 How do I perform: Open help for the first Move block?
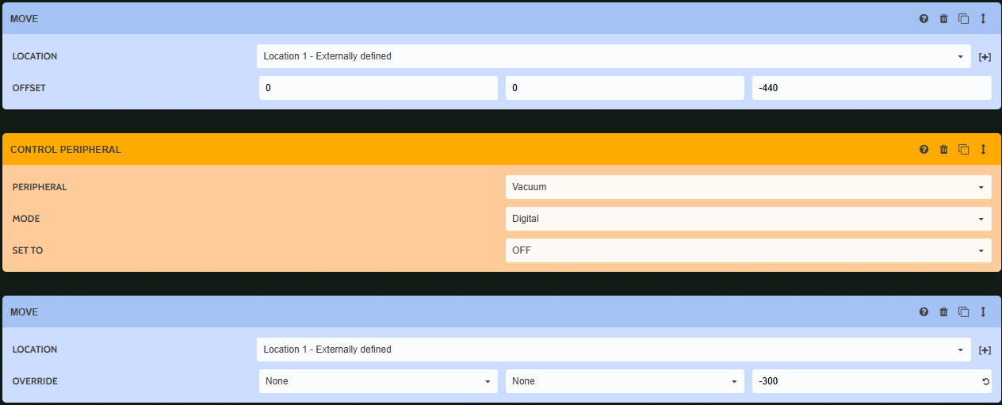click(x=924, y=18)
